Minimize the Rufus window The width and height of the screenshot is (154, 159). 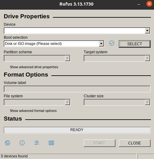(x=139, y=4)
